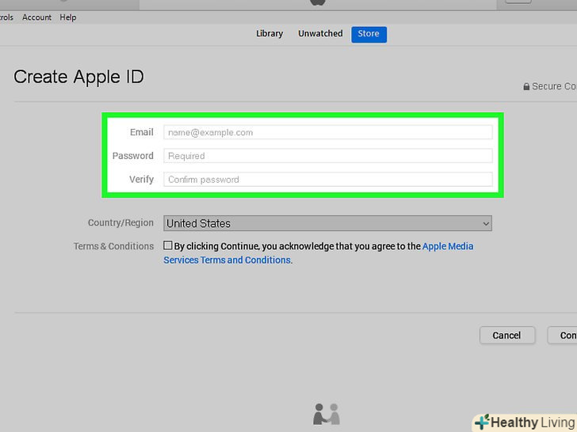Image resolution: width=577 pixels, height=432 pixels.
Task: Open the Account menu
Action: click(x=36, y=17)
